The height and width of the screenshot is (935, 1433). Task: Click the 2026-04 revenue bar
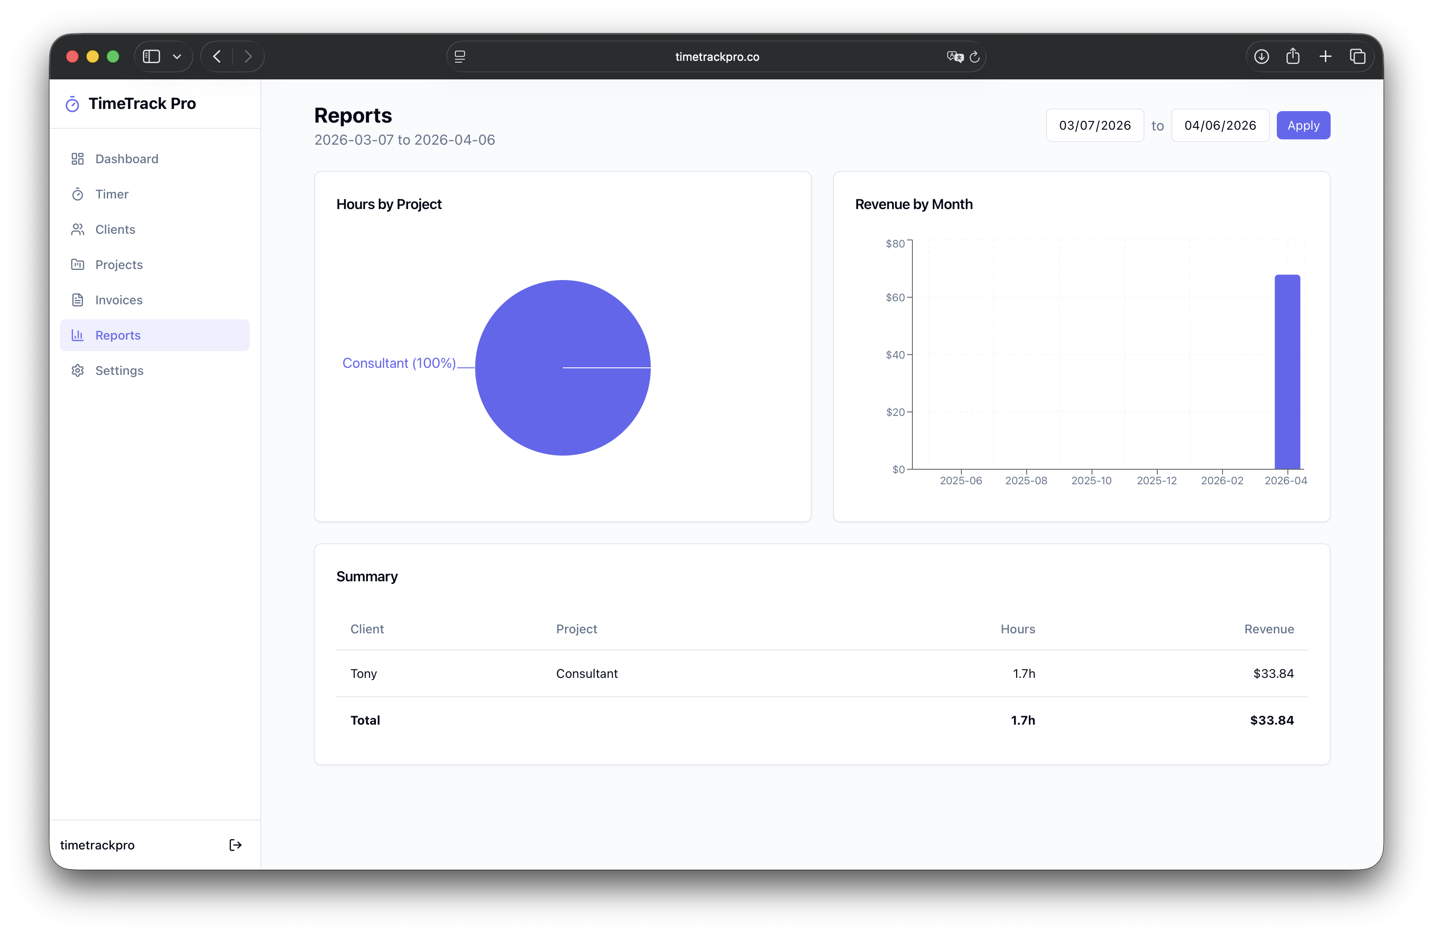point(1287,372)
